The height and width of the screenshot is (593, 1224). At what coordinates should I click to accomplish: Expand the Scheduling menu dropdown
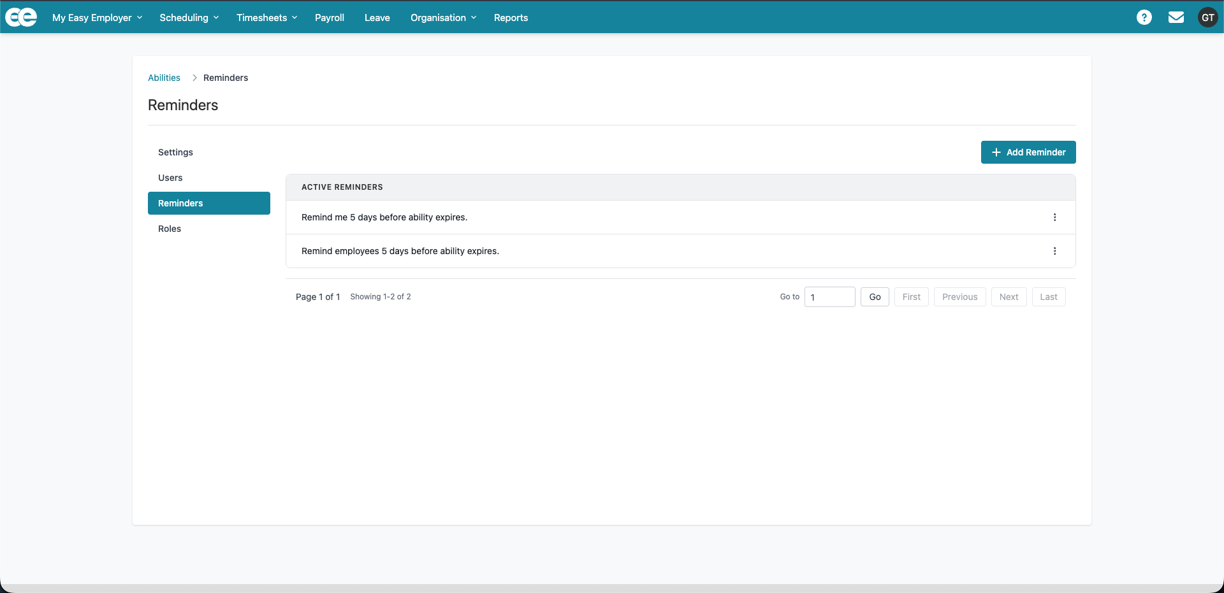pyautogui.click(x=189, y=18)
